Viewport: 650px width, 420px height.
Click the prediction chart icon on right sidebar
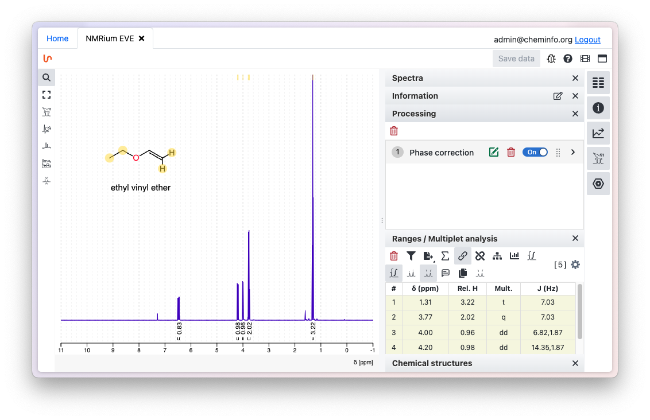[x=598, y=133]
